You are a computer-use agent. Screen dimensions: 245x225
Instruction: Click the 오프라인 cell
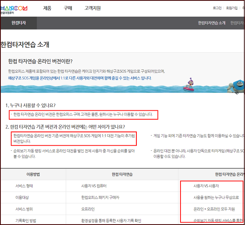(x=88, y=209)
